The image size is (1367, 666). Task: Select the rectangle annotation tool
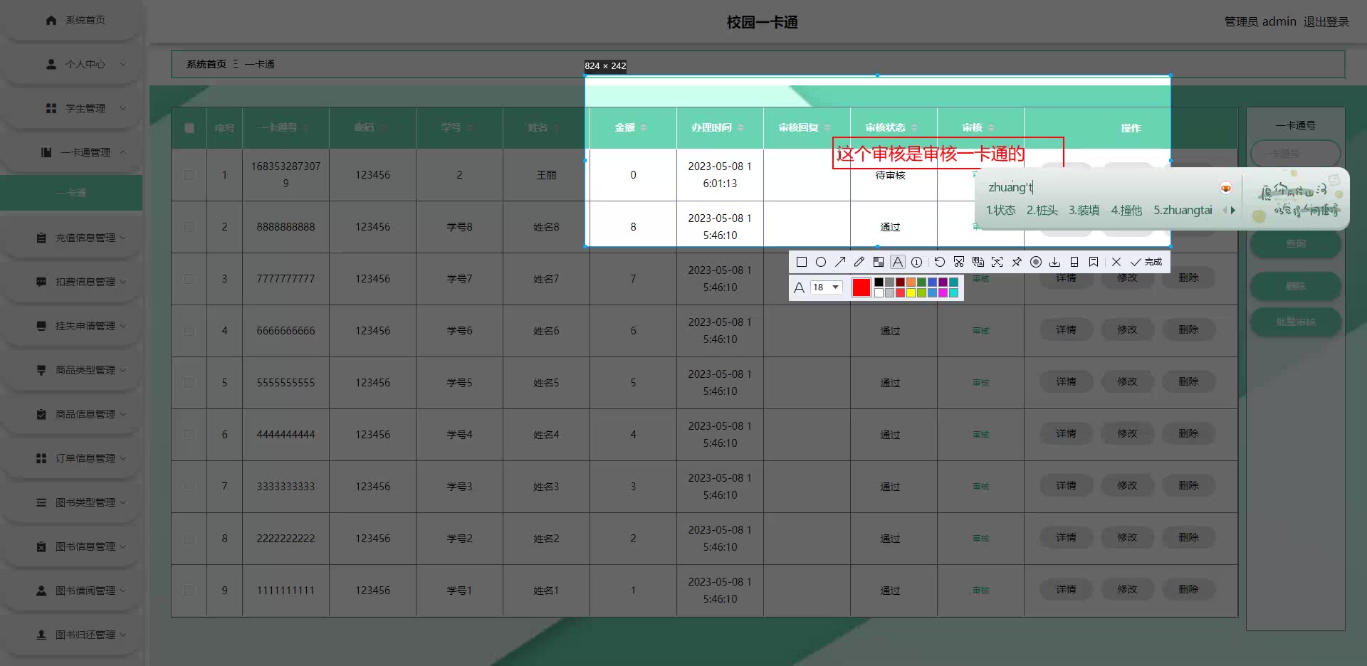pos(802,262)
